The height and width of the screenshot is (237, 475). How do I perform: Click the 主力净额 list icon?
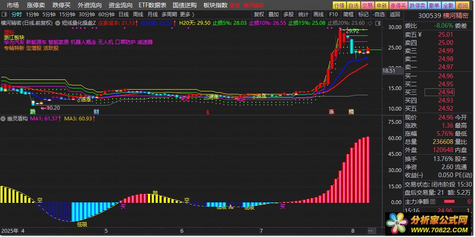click(433, 201)
